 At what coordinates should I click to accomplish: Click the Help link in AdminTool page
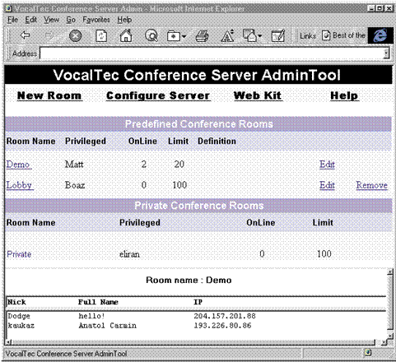coord(344,95)
